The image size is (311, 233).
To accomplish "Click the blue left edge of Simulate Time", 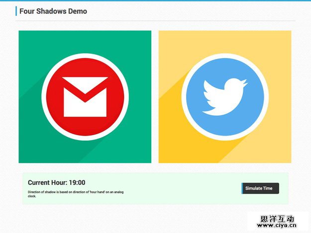I will [x=242, y=188].
